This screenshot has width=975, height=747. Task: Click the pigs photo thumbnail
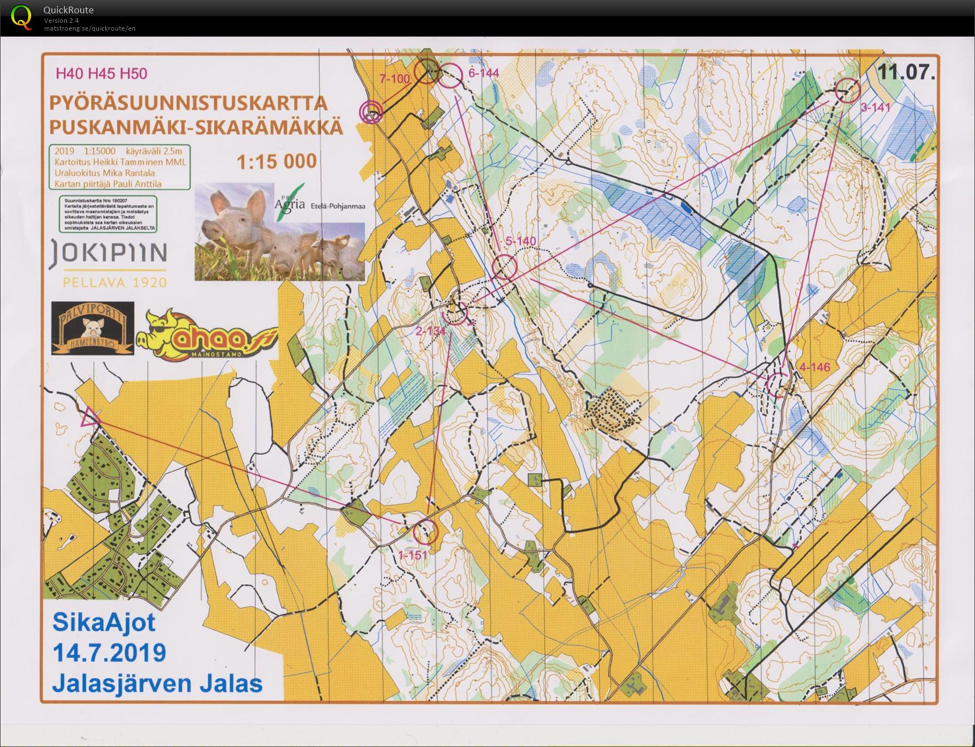click(x=279, y=232)
